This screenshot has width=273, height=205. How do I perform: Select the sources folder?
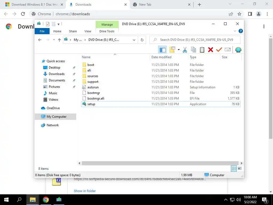coord(93,76)
